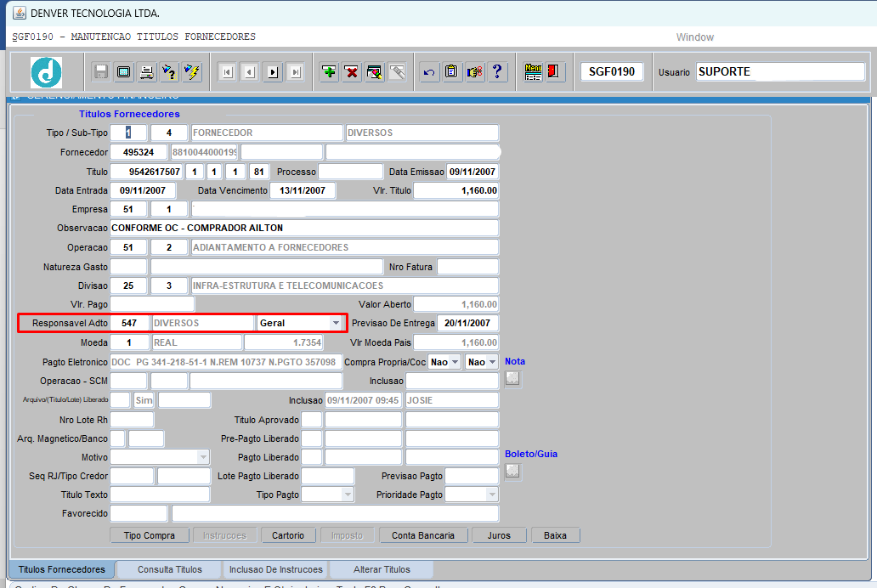Expand the Prioridade Pagto dropdown
This screenshot has height=588, width=877.
click(491, 495)
